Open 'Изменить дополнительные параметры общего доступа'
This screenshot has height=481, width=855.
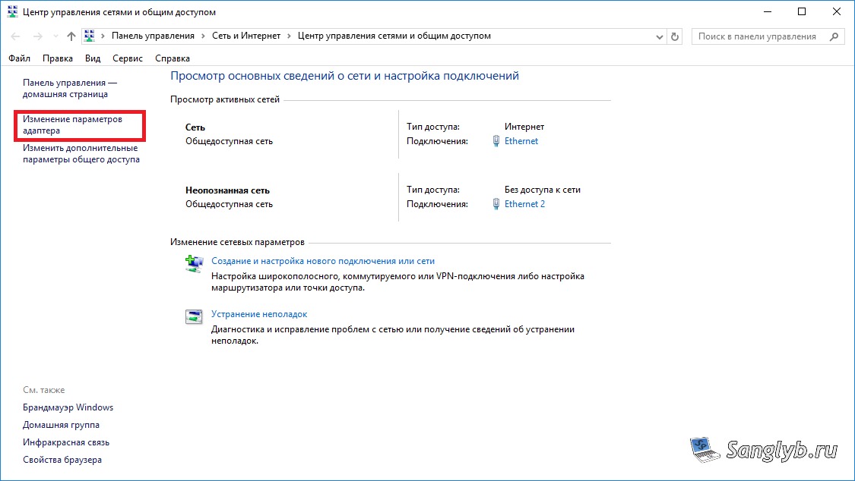81,153
